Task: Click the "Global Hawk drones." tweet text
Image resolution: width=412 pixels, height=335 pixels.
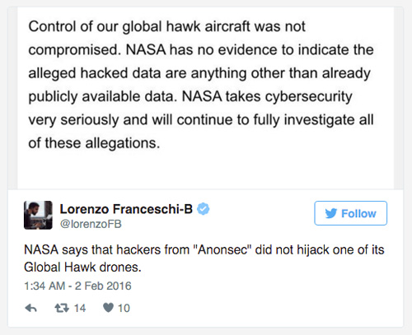Action: pos(82,268)
